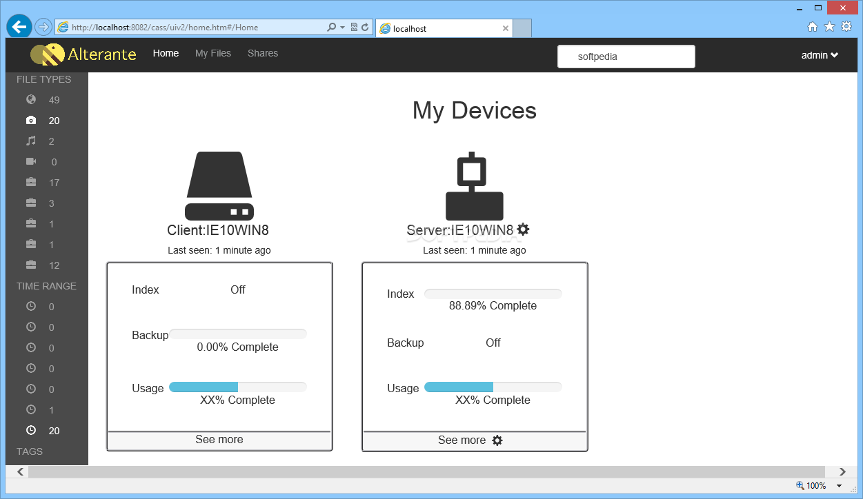Open Shares in the navbar
This screenshot has height=499, width=863.
click(263, 53)
